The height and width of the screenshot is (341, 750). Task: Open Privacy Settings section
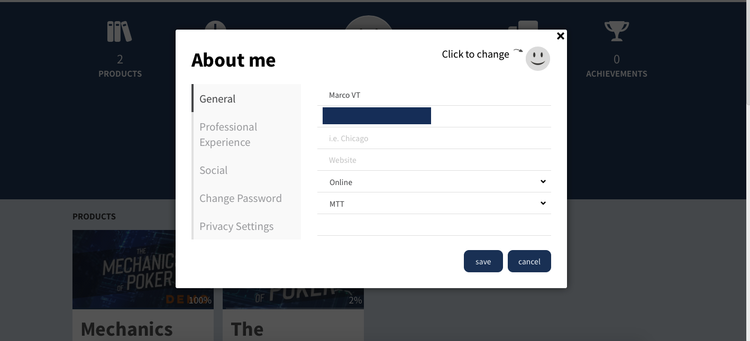(247, 226)
